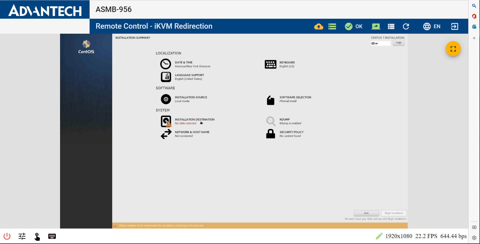Click the 'Minimal Install' text
Viewport: 480px width, 244px height.
pos(288,101)
